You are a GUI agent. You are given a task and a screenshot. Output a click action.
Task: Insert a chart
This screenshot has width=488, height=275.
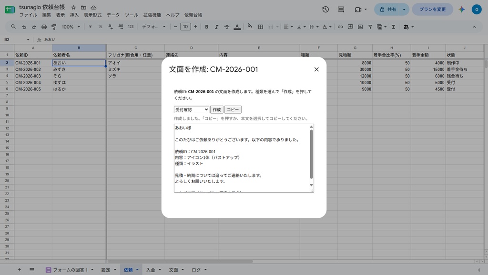pos(360,27)
